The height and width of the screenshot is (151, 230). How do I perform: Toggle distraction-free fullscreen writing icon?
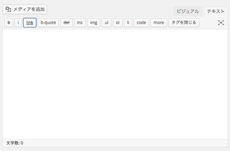[x=221, y=23]
